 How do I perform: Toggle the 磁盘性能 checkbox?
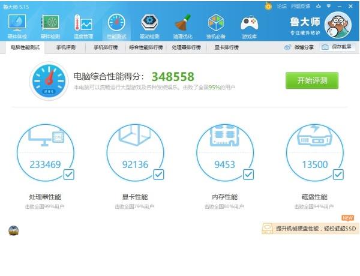coord(338,175)
